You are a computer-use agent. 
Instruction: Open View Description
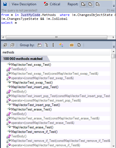[24, 4]
